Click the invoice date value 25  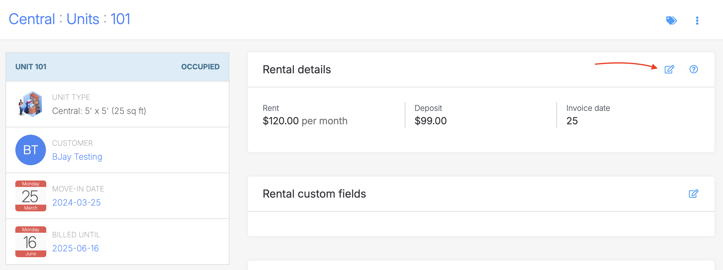572,121
